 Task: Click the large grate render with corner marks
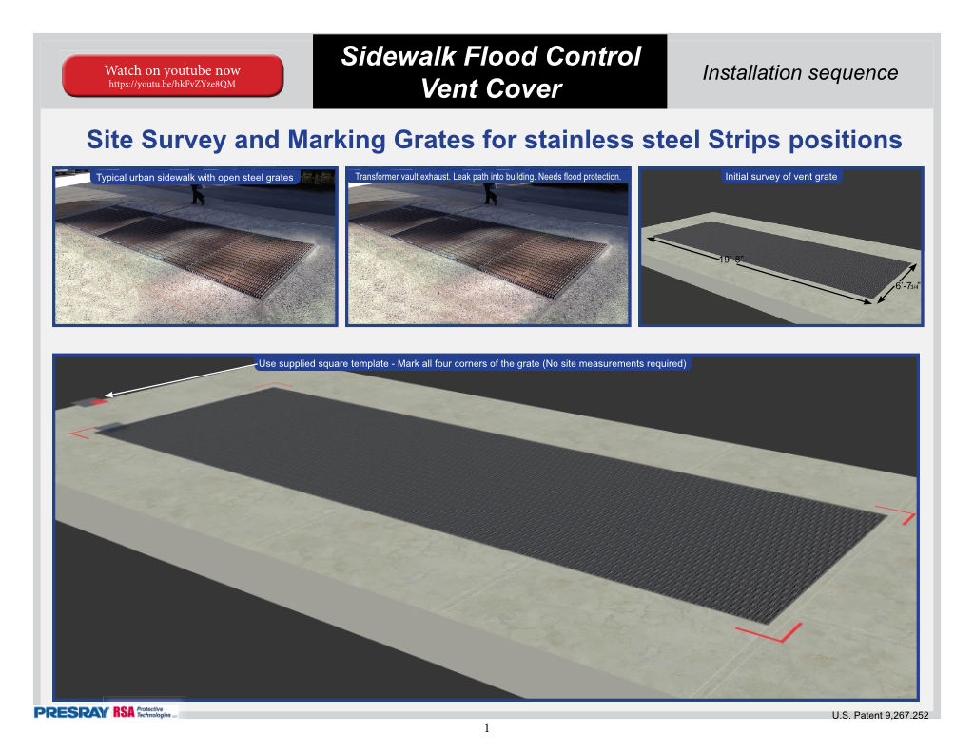(486, 528)
